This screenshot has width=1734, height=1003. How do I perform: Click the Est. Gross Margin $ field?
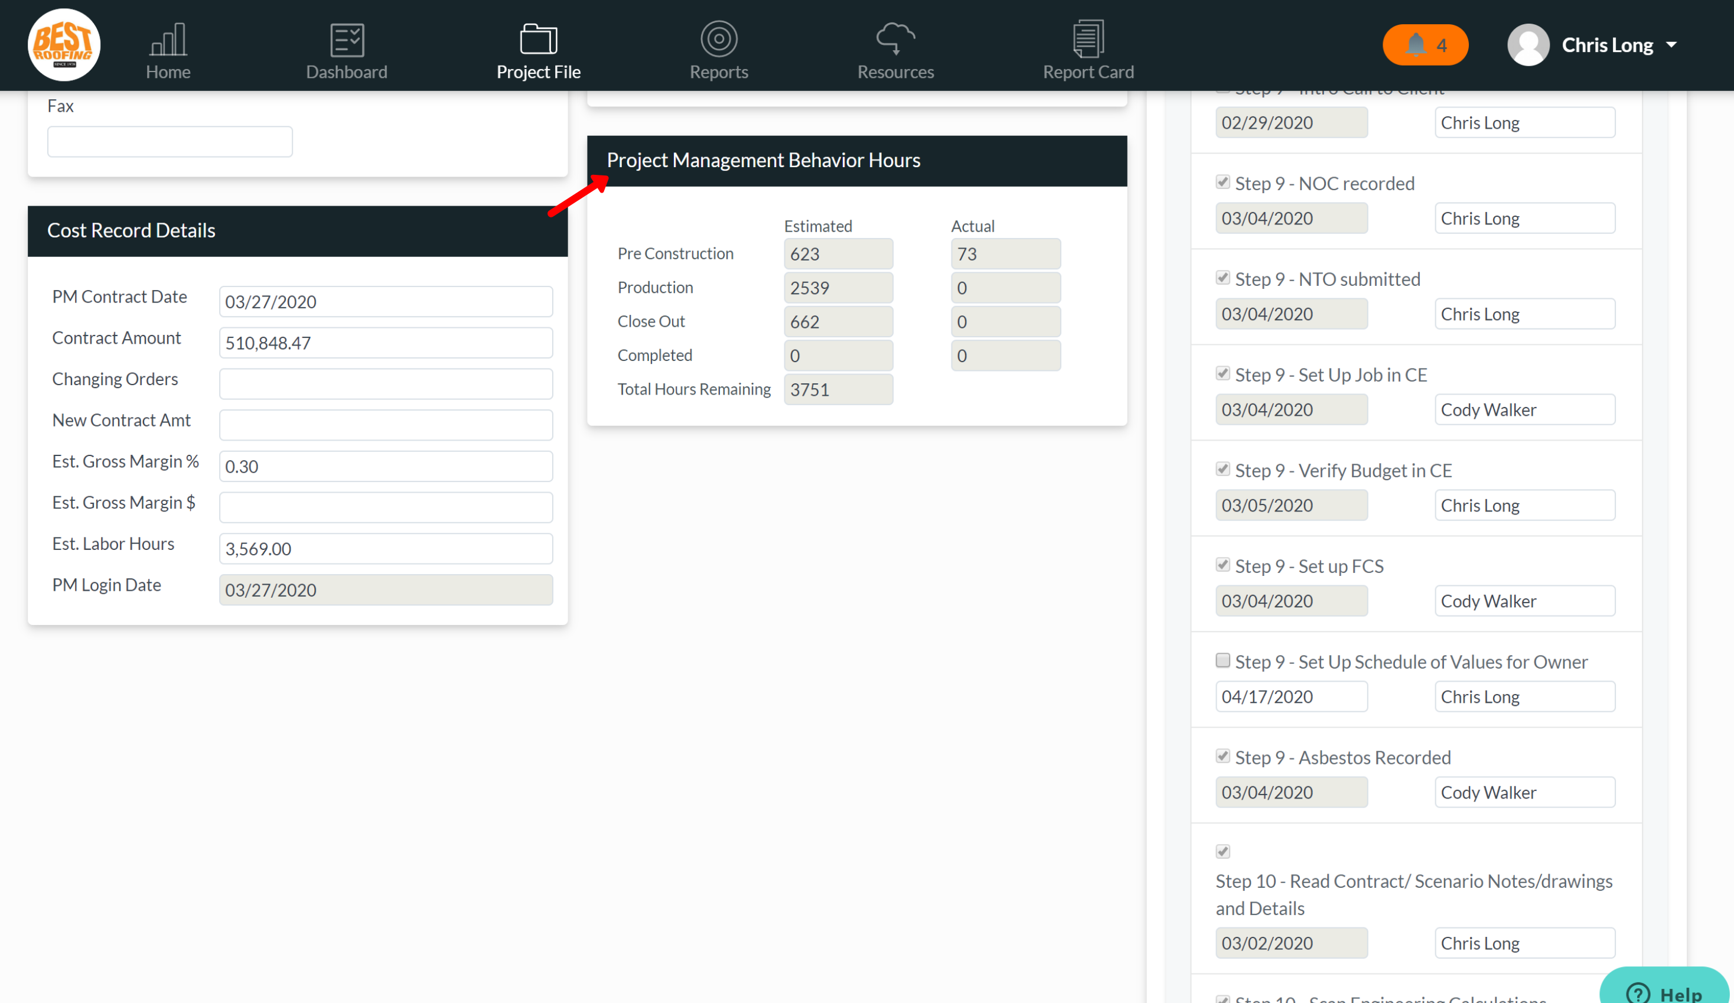pos(385,507)
